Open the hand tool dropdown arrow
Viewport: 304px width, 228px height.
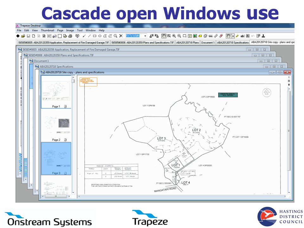coord(233,36)
